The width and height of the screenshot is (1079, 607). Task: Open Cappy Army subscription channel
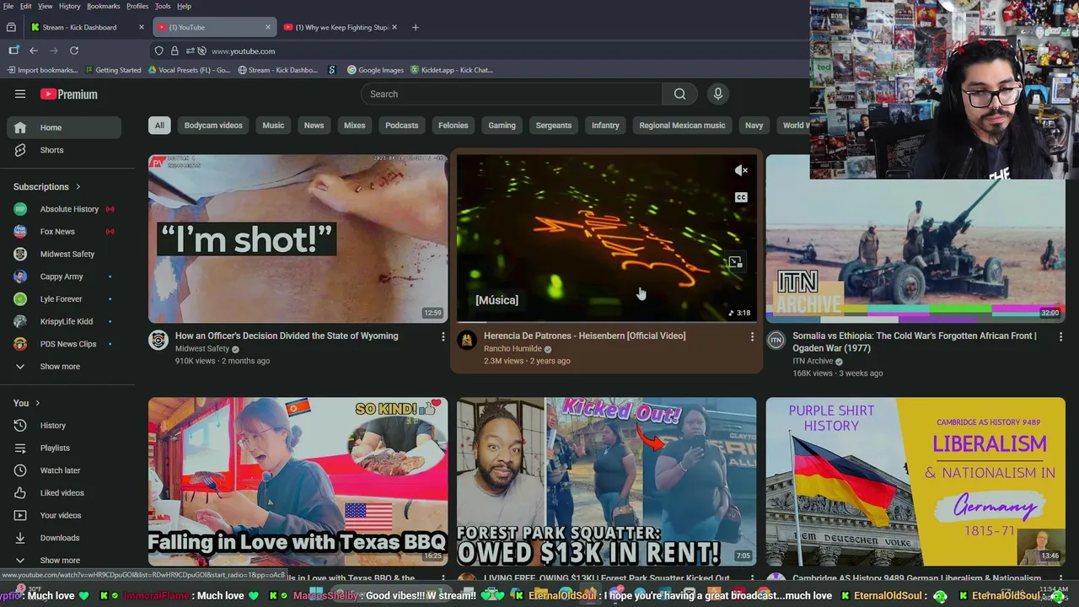(64, 277)
